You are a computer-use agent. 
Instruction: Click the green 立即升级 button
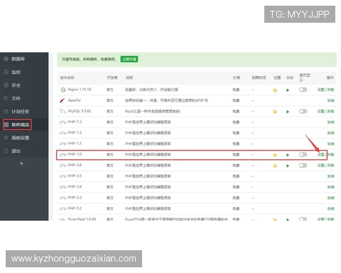[x=128, y=59]
